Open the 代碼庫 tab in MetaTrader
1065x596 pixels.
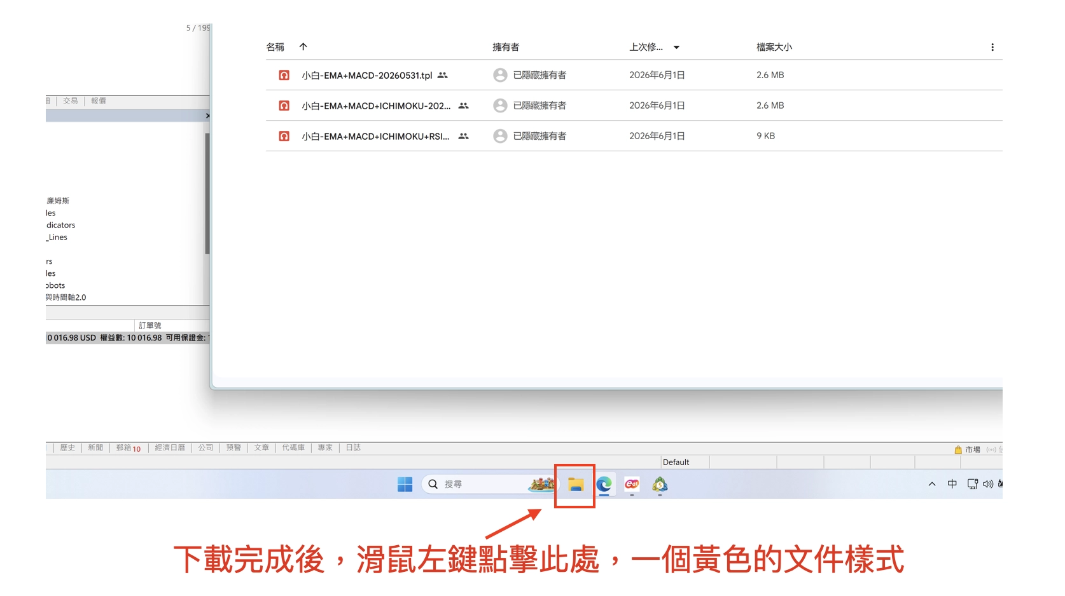pyautogui.click(x=293, y=448)
